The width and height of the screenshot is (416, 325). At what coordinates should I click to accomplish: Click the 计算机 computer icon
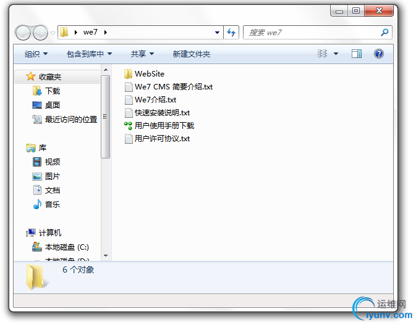tap(31, 233)
